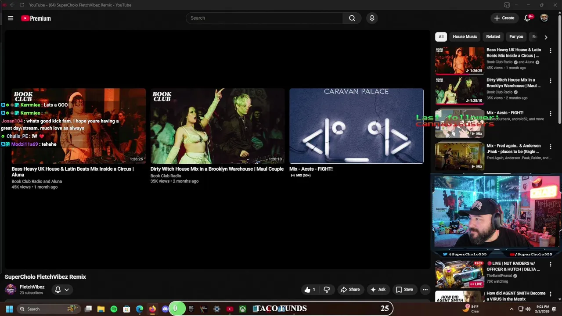Select the For you filter chip
This screenshot has width=562, height=316.
(516, 37)
